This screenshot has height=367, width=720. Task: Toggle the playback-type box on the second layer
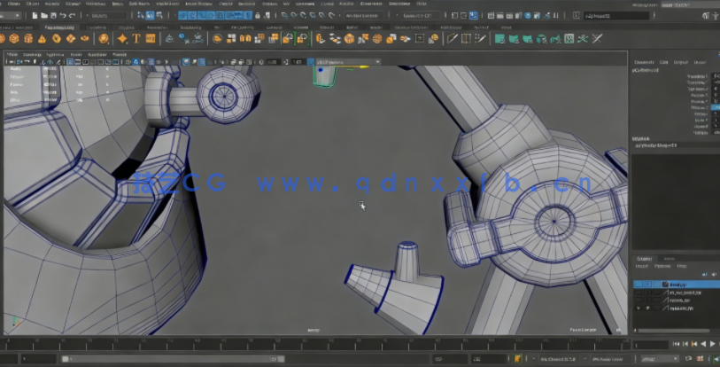click(648, 293)
